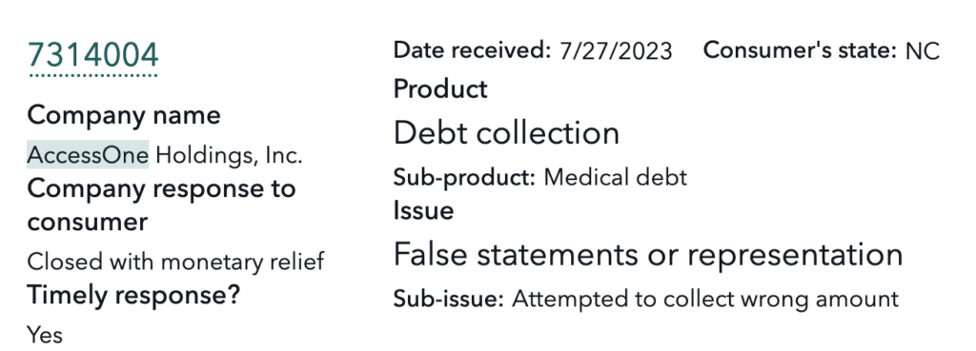
Task: Select the Timely response? label
Action: (133, 296)
